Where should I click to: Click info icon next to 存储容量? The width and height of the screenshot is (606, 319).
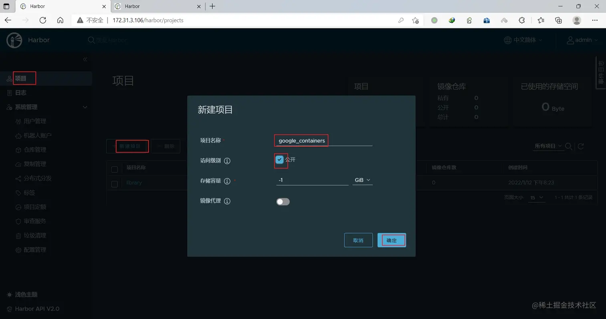click(227, 181)
